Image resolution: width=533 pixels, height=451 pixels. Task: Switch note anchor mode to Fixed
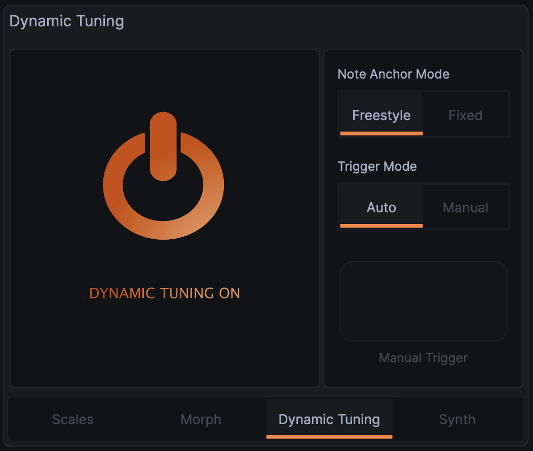465,115
